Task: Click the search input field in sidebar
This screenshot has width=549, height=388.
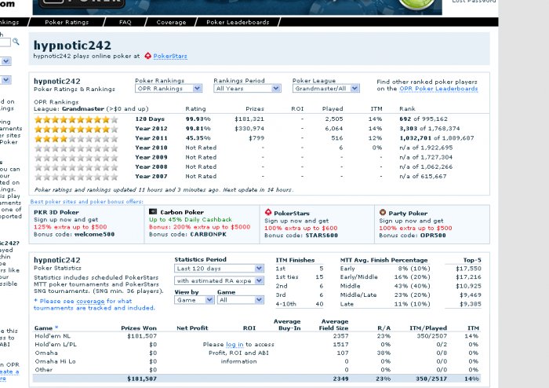Action: click(x=5, y=42)
